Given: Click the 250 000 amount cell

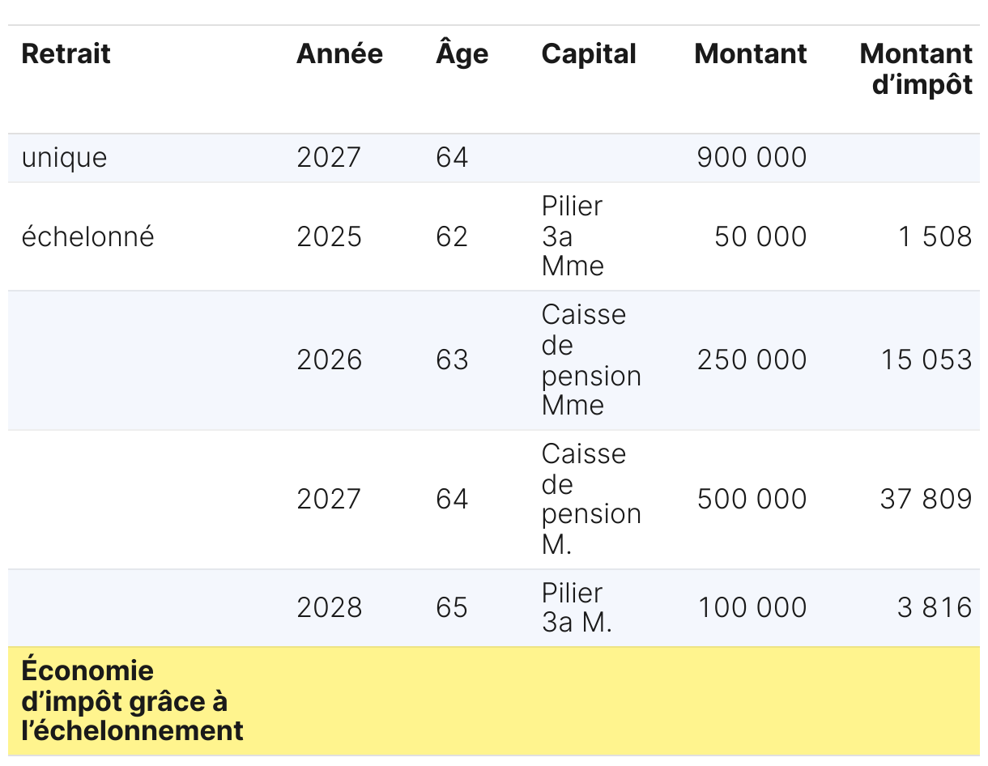Looking at the screenshot, I should 752,360.
